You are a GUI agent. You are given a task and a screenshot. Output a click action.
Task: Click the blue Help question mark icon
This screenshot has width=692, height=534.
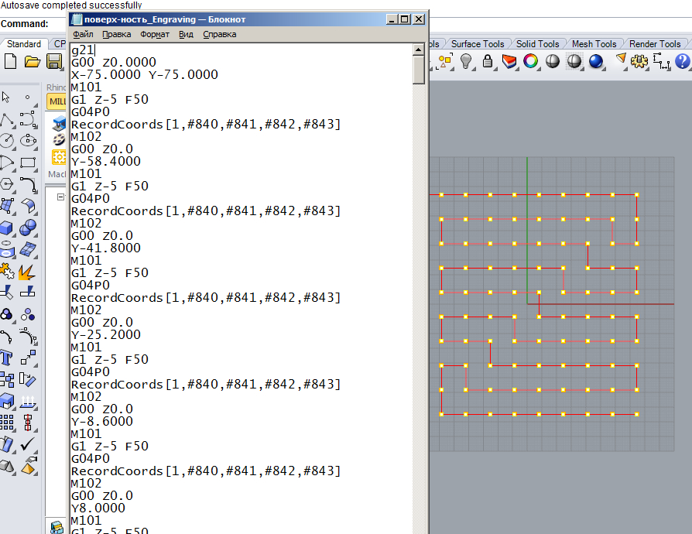tap(682, 61)
